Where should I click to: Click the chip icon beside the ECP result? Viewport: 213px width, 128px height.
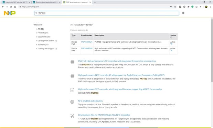pyautogui.click(x=72, y=76)
